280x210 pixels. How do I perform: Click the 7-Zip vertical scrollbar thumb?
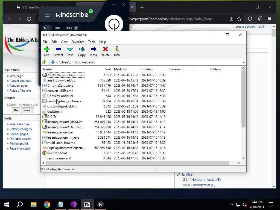pyautogui.click(x=243, y=99)
